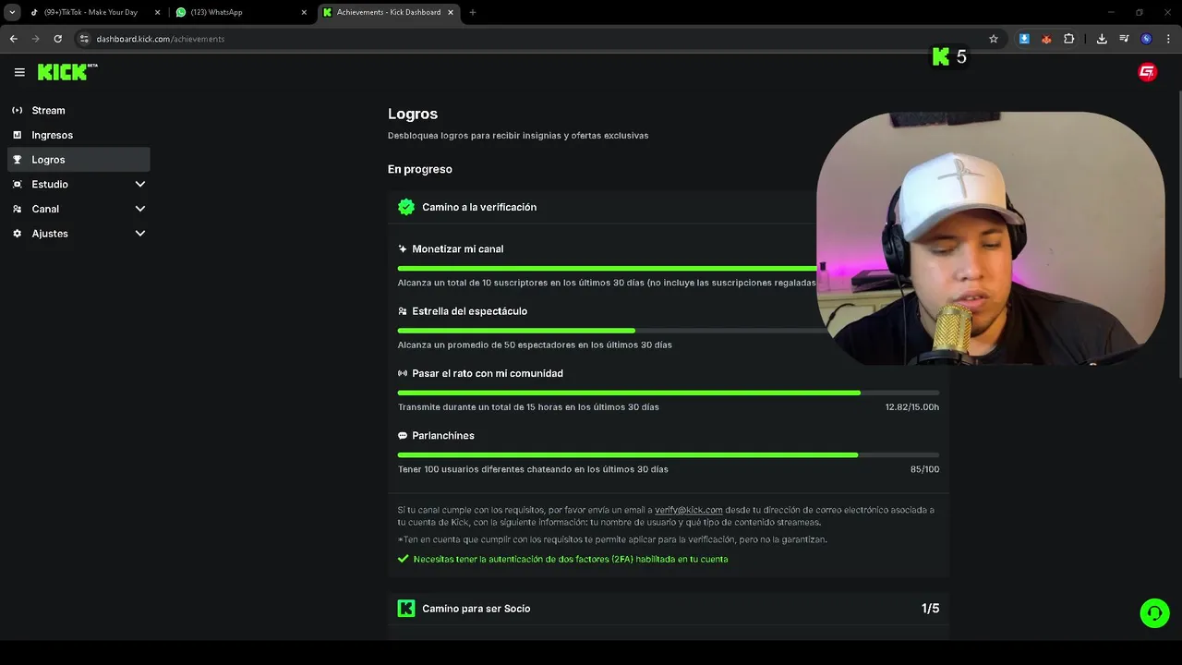Bookmark this page with the star icon

click(x=994, y=39)
